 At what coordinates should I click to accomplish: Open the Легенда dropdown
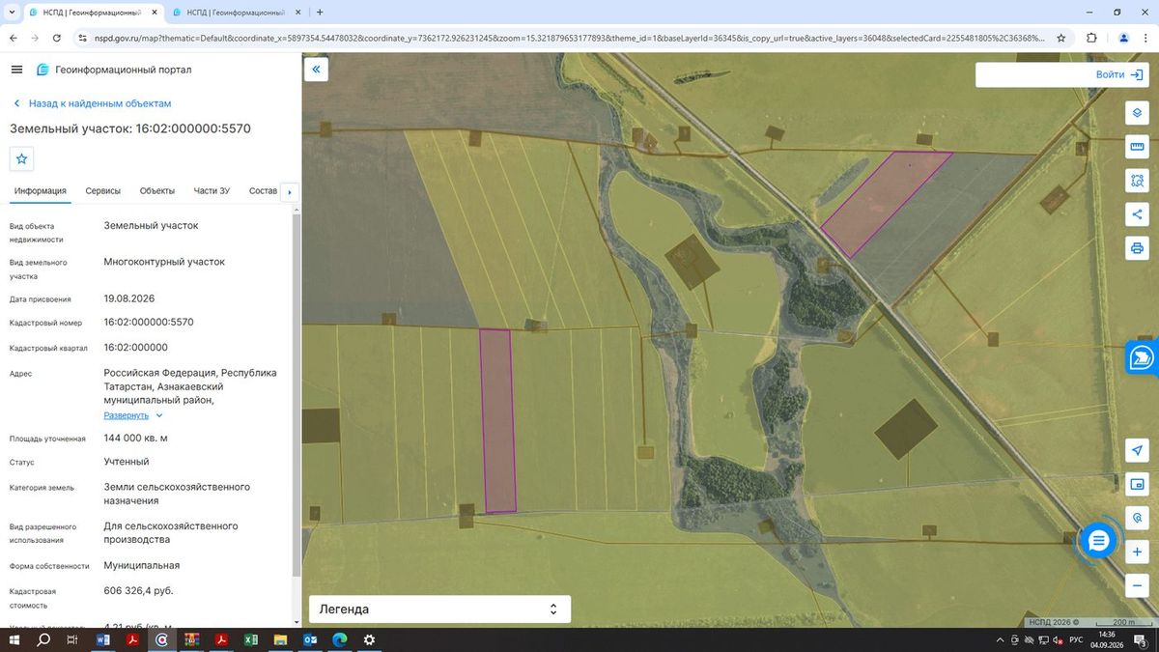pyautogui.click(x=439, y=609)
